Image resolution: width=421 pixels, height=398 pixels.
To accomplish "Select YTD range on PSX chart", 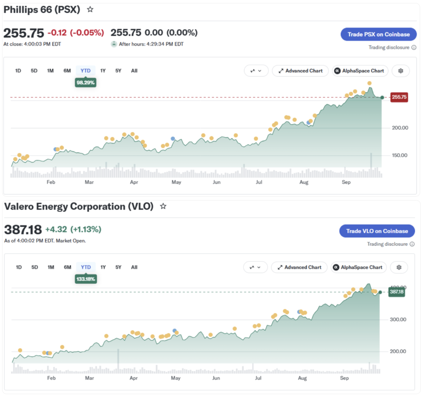I will tap(86, 71).
